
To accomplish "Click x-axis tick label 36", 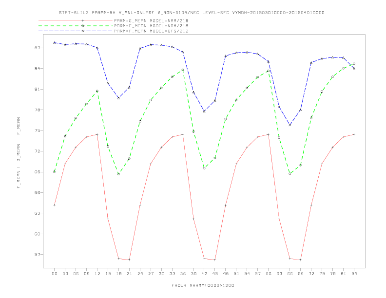I will tap(183, 274).
